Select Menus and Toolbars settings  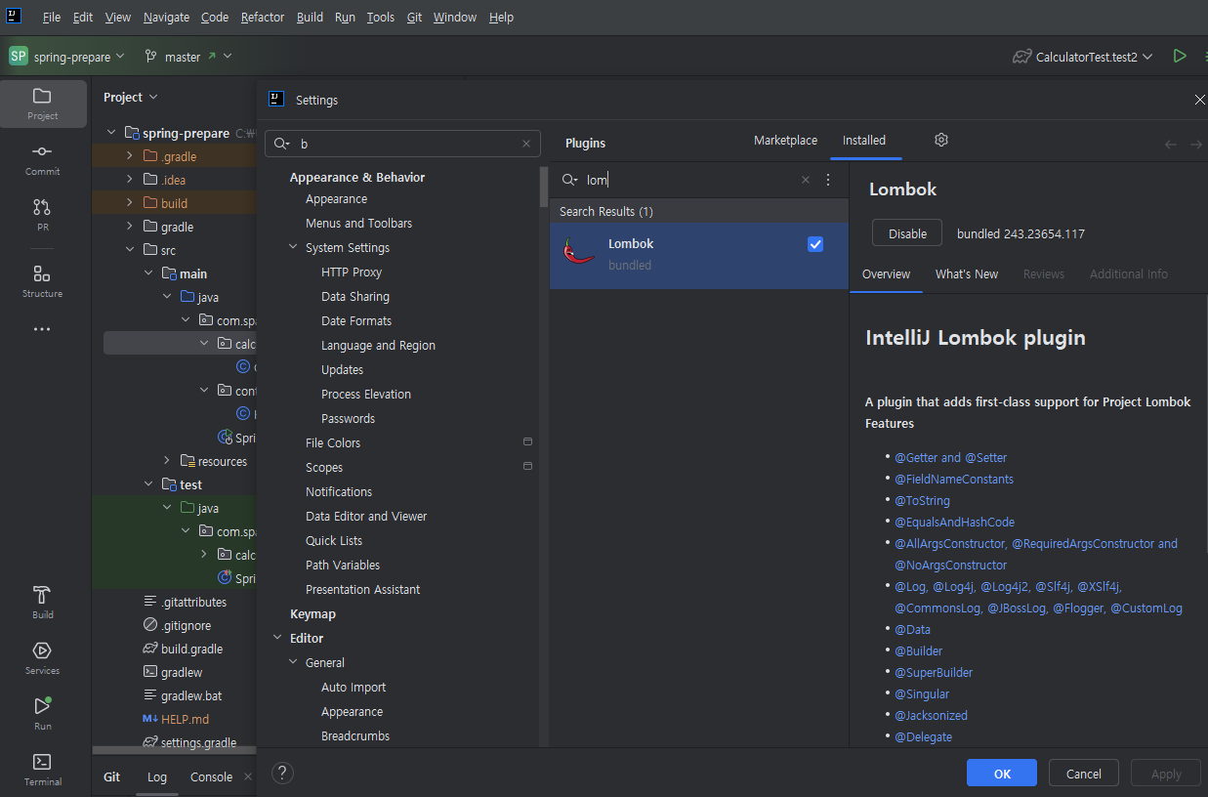point(358,224)
